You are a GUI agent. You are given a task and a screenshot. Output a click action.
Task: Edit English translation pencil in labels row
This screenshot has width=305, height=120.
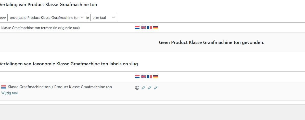(x=143, y=88)
